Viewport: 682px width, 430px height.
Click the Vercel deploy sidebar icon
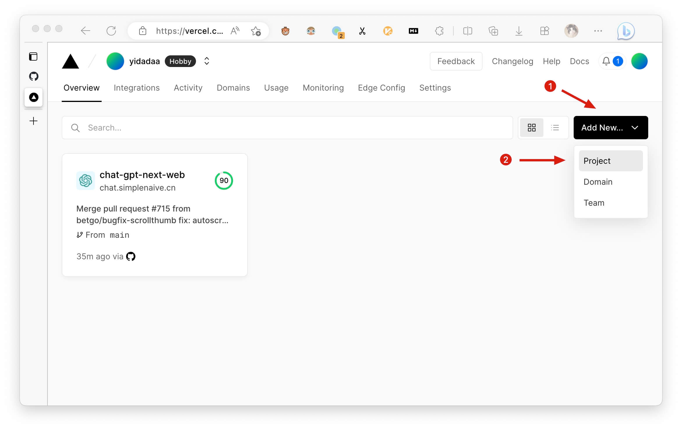coord(33,98)
